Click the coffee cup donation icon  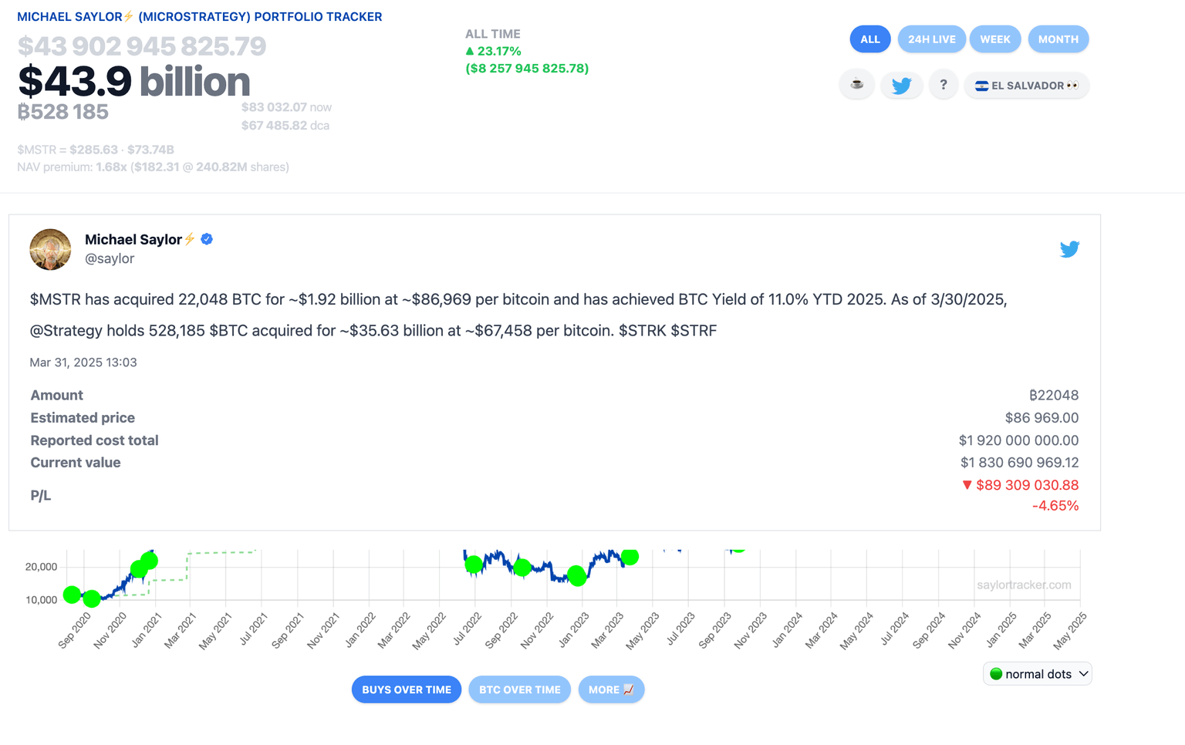pyautogui.click(x=856, y=84)
